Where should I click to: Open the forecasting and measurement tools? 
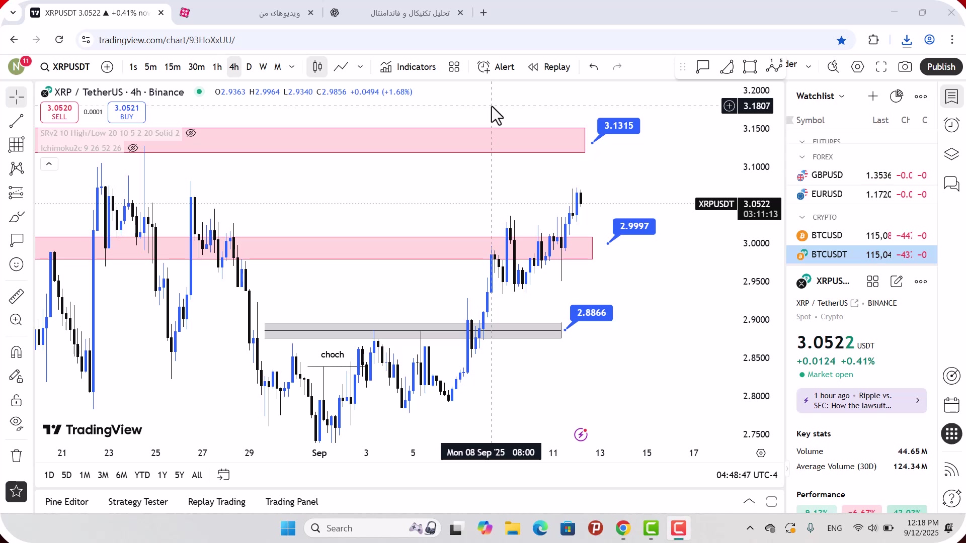click(16, 193)
